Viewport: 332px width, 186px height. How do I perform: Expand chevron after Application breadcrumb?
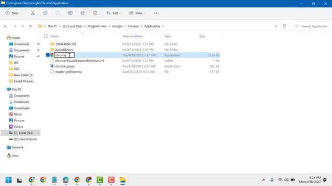pyautogui.click(x=163, y=26)
